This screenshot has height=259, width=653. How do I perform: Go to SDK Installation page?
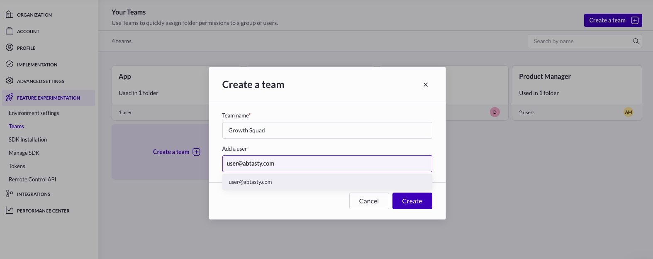point(28,139)
